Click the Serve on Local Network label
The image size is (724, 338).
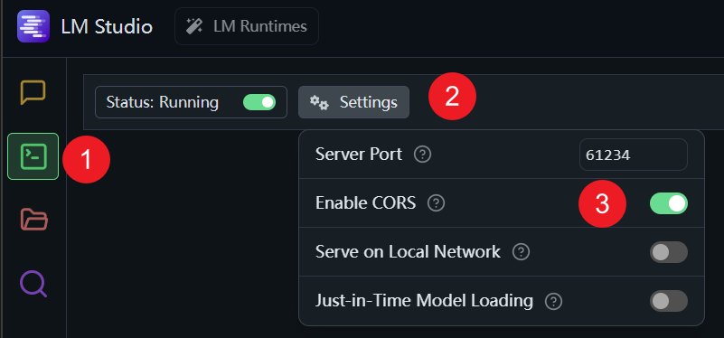coord(408,251)
